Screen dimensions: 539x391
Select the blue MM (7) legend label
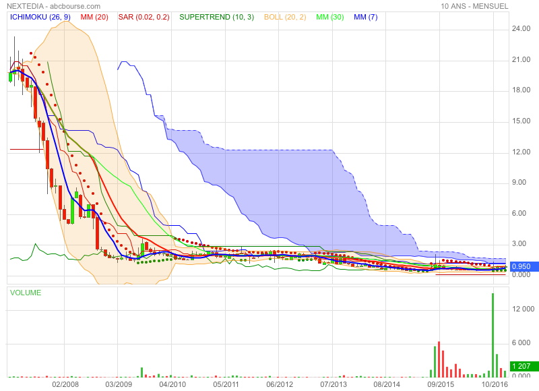pyautogui.click(x=365, y=18)
